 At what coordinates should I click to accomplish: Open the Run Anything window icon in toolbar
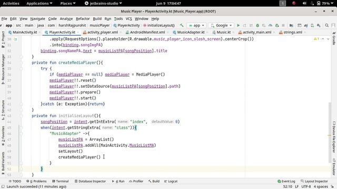(300, 25)
